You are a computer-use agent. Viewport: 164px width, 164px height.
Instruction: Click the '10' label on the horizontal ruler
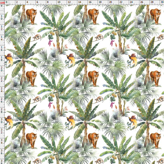59,2
